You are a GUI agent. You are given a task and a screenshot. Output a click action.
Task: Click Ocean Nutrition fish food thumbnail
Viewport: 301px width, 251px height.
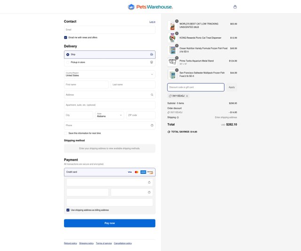click(173, 50)
